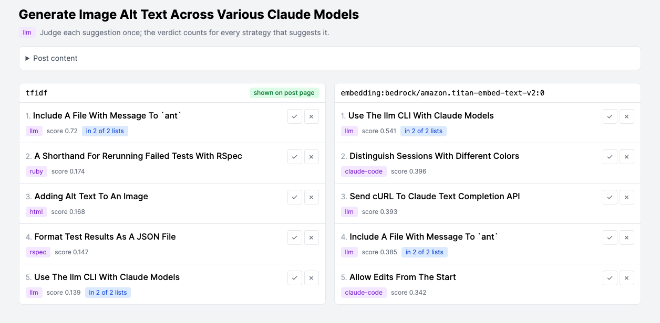Open "Format Test Results As A JSON File"
This screenshot has width=660, height=323.
[105, 236]
